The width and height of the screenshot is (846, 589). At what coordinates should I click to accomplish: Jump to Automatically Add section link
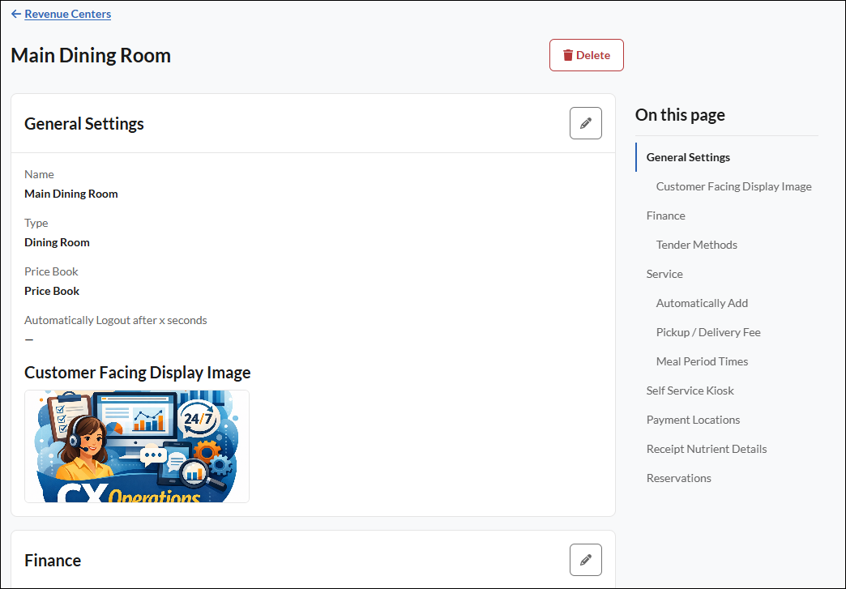coord(702,302)
